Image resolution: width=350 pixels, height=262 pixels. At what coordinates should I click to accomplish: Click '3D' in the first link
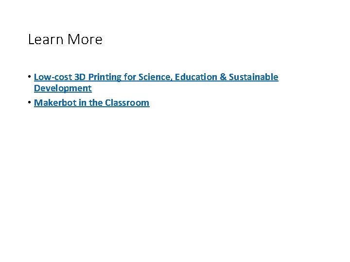(x=80, y=77)
